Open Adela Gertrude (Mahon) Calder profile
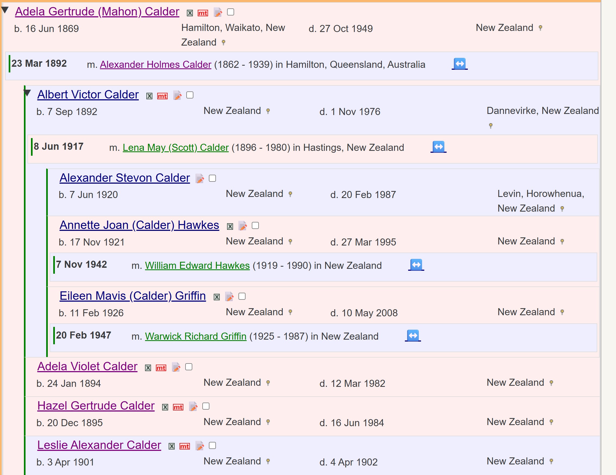 point(97,12)
